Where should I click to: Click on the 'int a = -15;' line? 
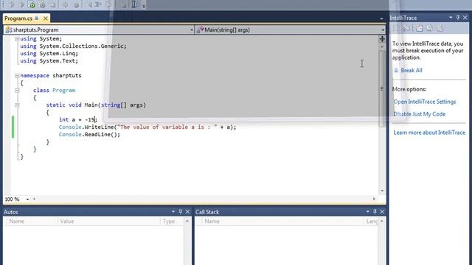point(78,119)
